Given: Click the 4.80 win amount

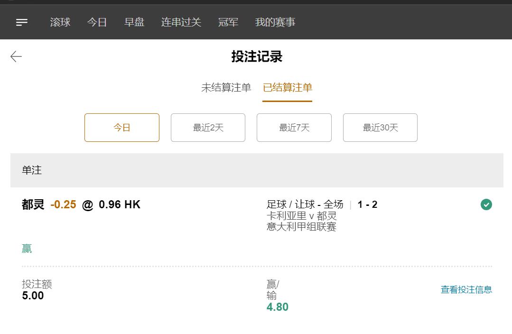Looking at the screenshot, I should [278, 307].
